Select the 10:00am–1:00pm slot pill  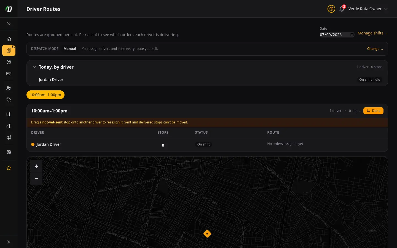45,95
